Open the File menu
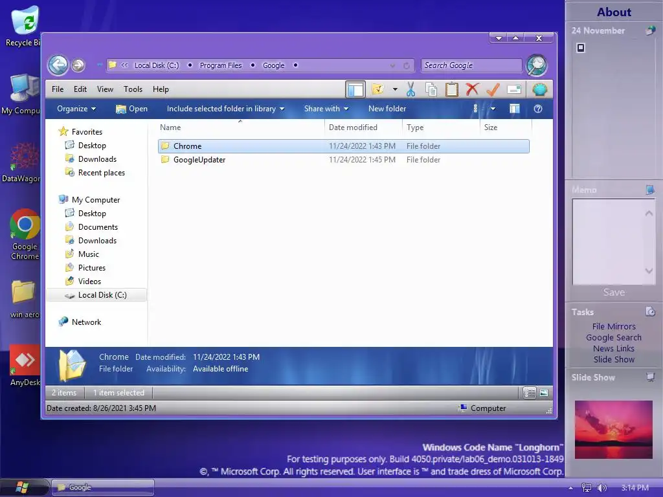This screenshot has width=663, height=497. click(x=58, y=89)
